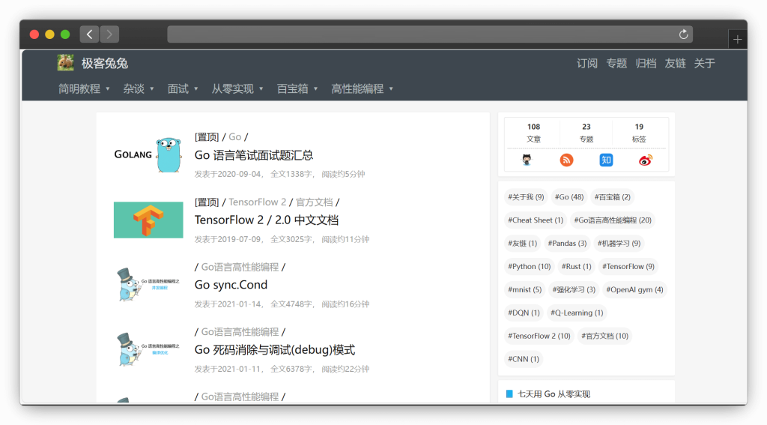
Task: Open the RSS feed icon
Action: 566,160
